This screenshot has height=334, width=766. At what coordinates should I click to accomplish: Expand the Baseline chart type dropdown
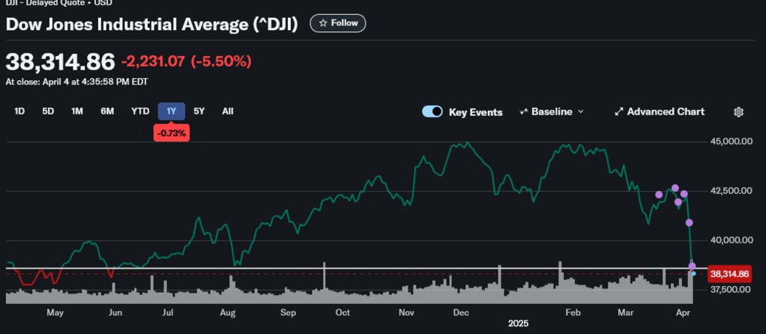552,112
